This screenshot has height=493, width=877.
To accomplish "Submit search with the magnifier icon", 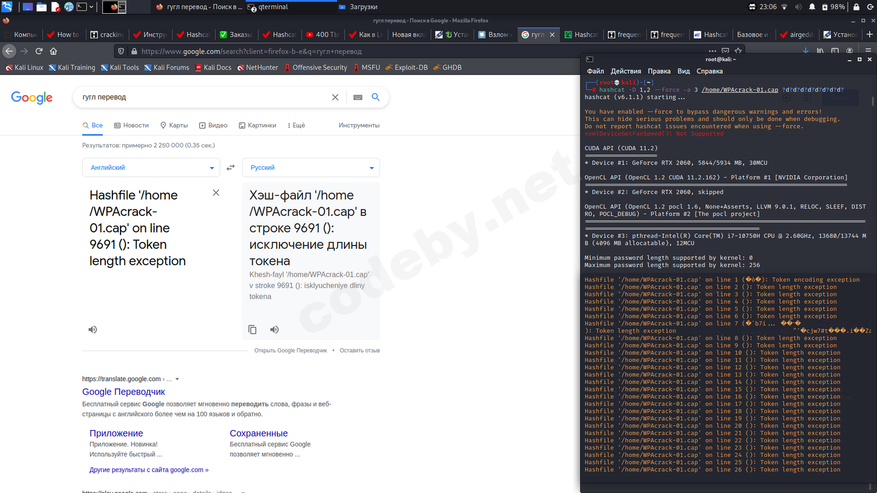I will point(375,97).
